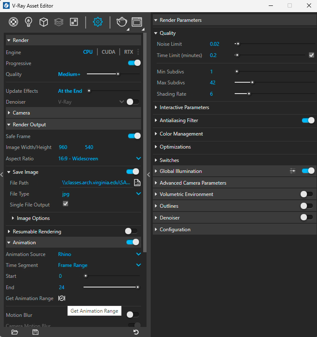
Task: Uncheck the Single File Output checkbox
Action: click(x=65, y=204)
